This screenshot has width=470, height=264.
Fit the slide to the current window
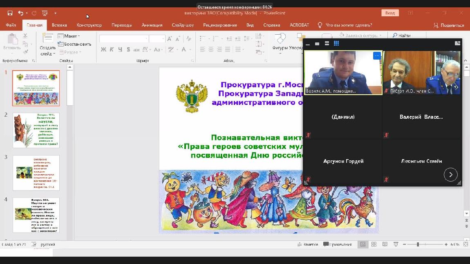(x=466, y=244)
